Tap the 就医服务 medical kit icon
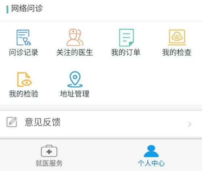 point(49,151)
